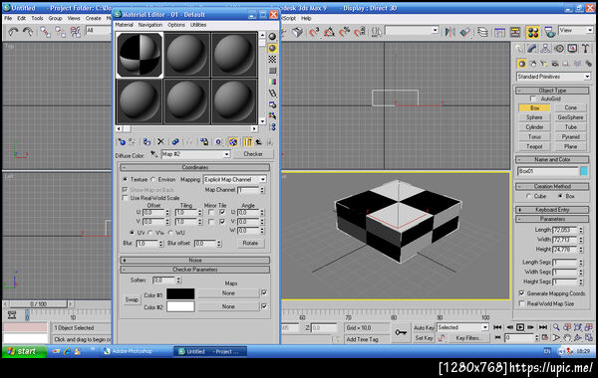Open the Display panel monitor icon
598x378 pixels.
tap(572, 49)
